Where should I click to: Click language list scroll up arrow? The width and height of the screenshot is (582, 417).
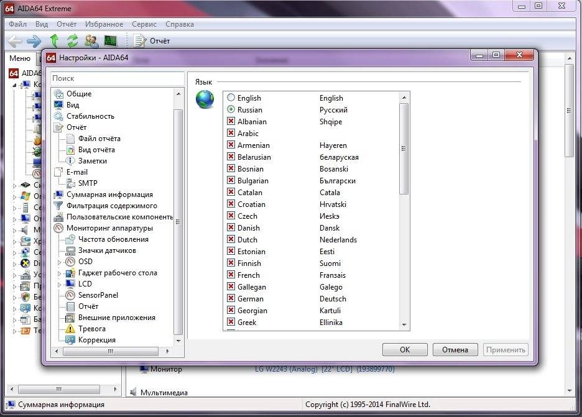click(x=404, y=98)
